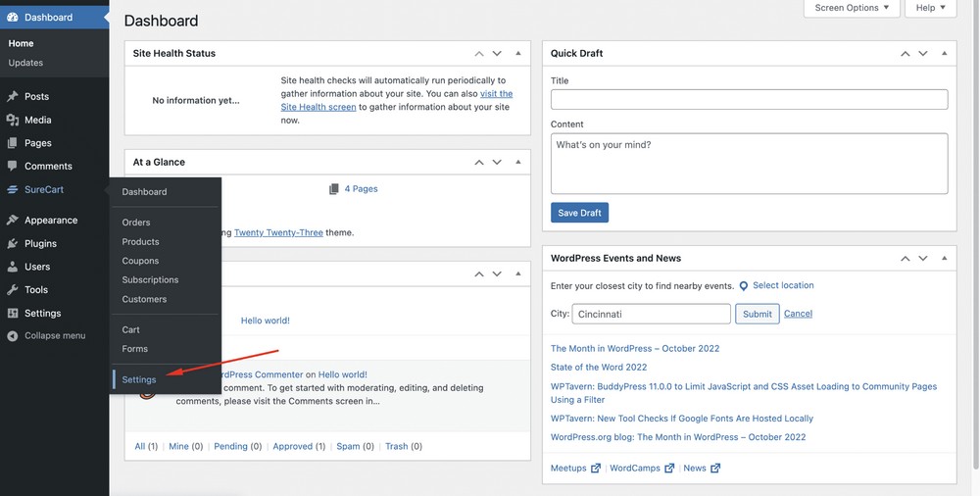Click the Comments bubble icon in sidebar

(x=13, y=167)
